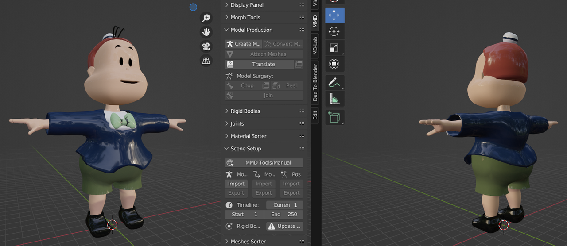The image size is (567, 246).
Task: Click the 3D cursor at character's feet, left viewport
Action: point(113,224)
